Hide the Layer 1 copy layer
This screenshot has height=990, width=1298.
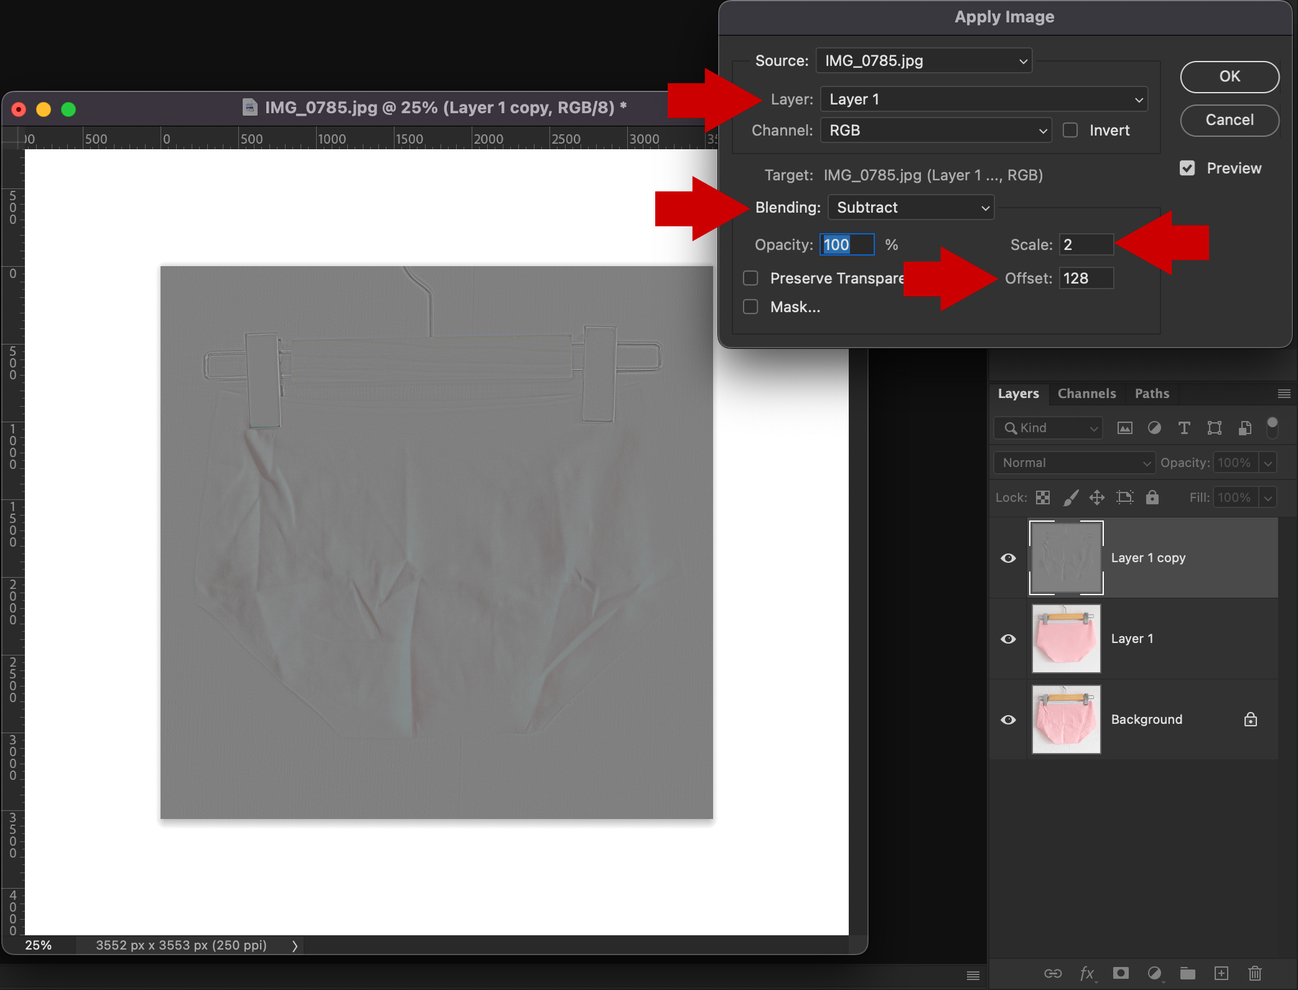click(x=1008, y=558)
